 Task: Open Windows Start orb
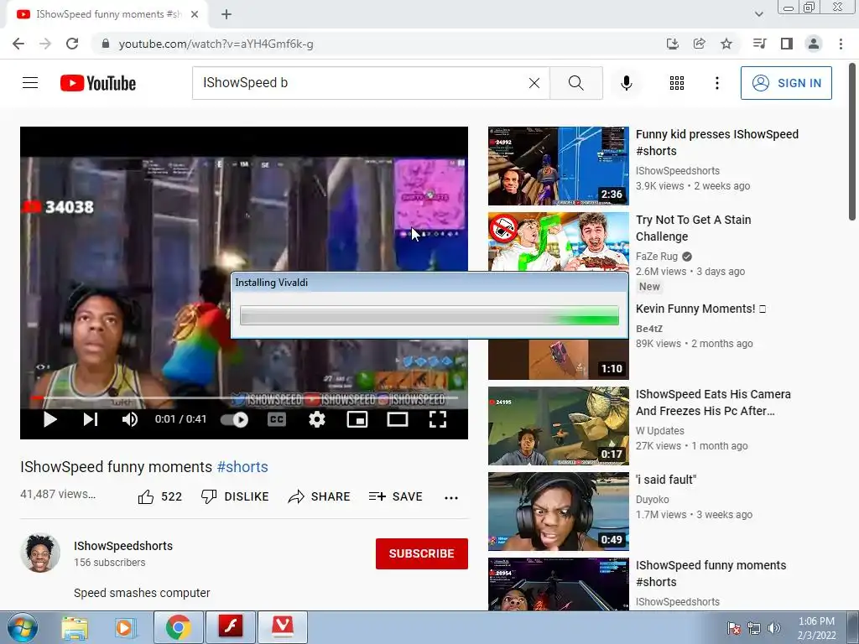(x=23, y=627)
